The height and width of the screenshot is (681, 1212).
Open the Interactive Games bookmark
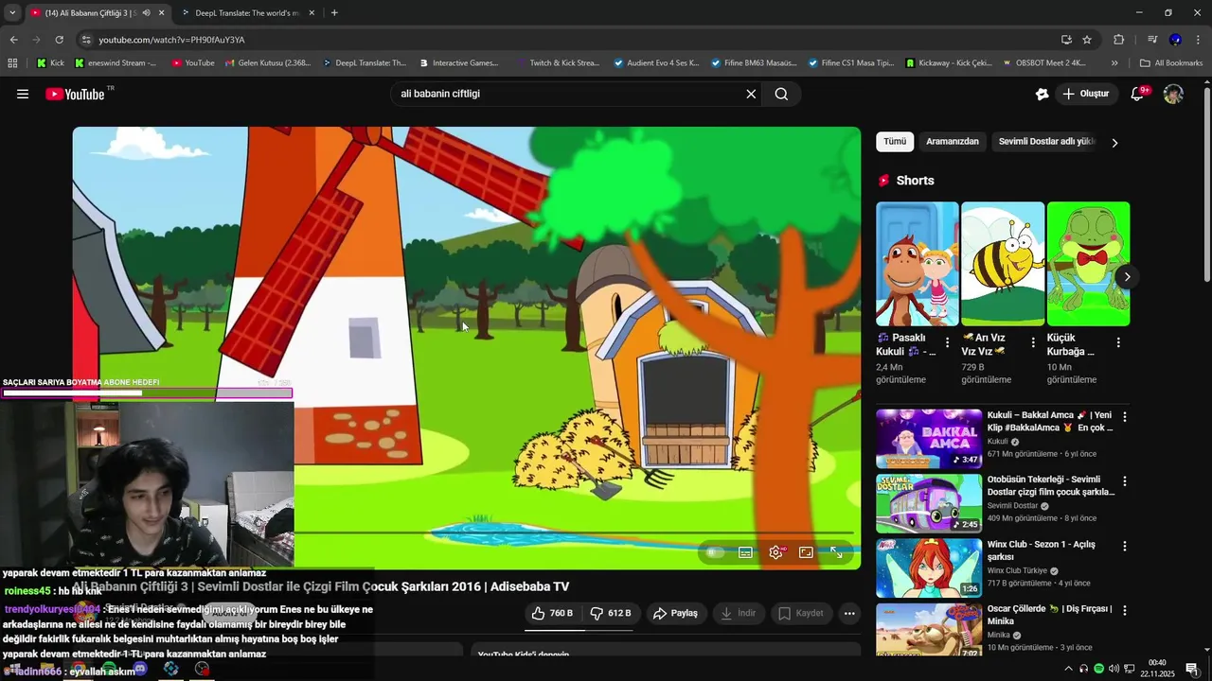point(458,62)
